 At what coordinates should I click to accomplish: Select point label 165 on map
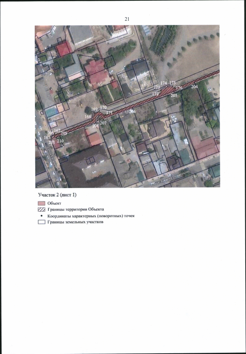click(47, 137)
